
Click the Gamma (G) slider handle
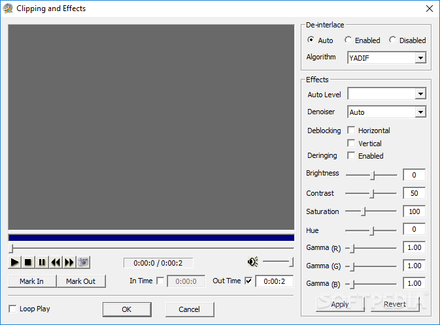click(x=352, y=267)
